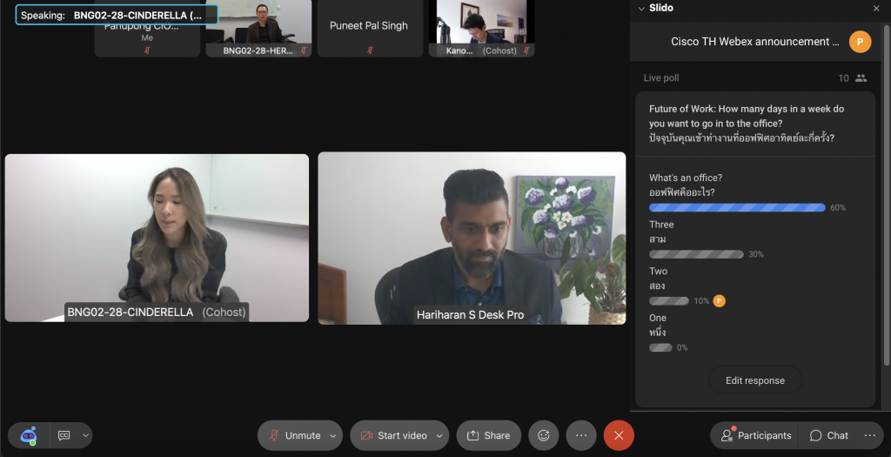Open the Webex Assistant robot icon

[29, 435]
